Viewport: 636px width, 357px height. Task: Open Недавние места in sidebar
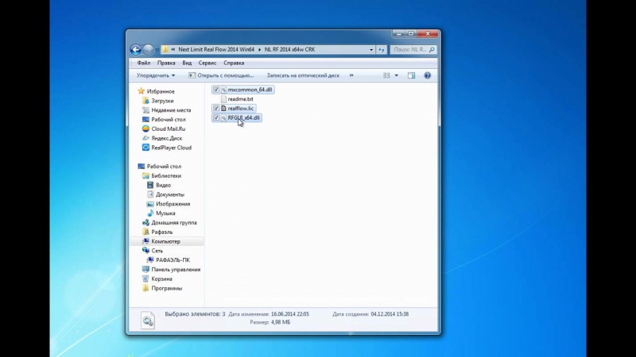171,110
